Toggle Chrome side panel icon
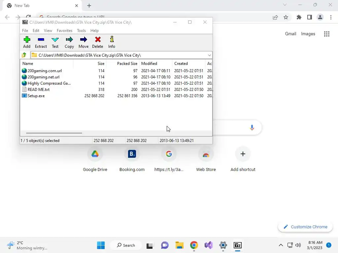 (x=310, y=17)
